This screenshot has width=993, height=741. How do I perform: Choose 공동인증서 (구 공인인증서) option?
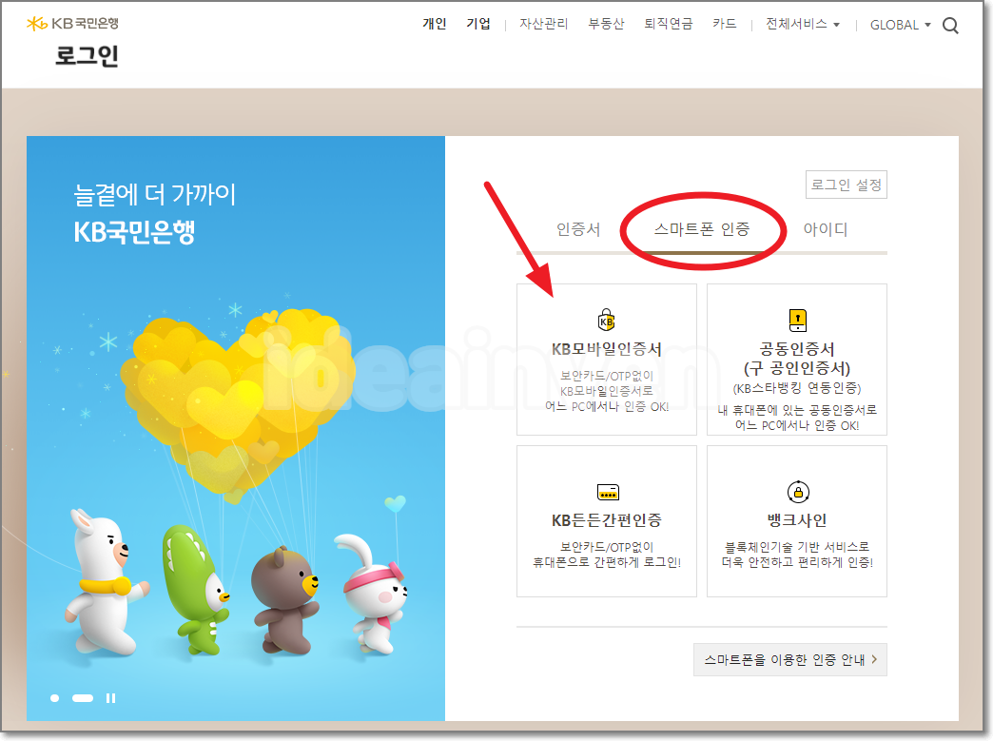pyautogui.click(x=797, y=360)
